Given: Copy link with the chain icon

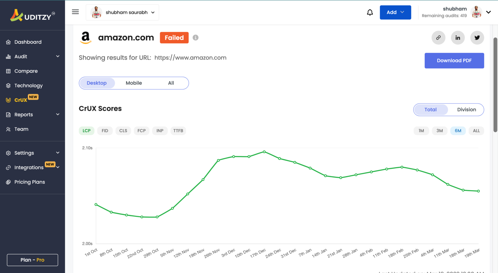Looking at the screenshot, I should [x=438, y=37].
